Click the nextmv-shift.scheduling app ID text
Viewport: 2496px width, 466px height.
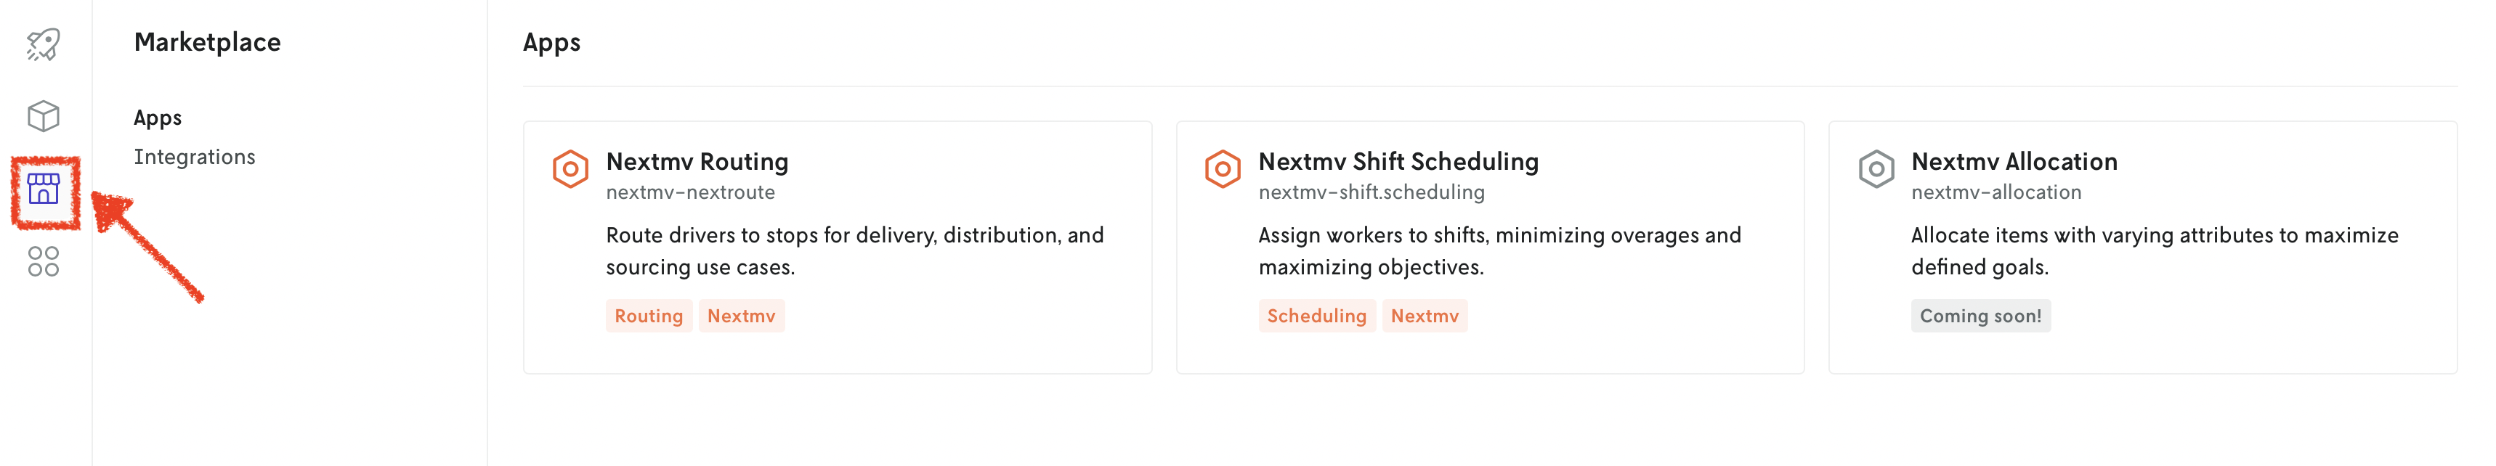(x=1371, y=193)
